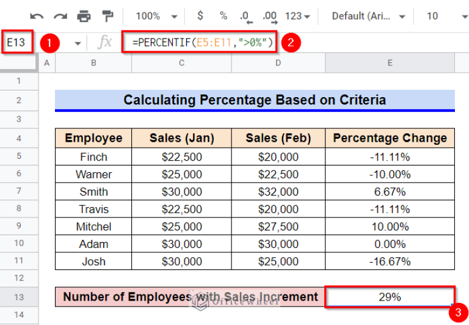Image resolution: width=469 pixels, height=325 pixels.
Task: Apply currency format with dollar icon
Action: (x=200, y=16)
